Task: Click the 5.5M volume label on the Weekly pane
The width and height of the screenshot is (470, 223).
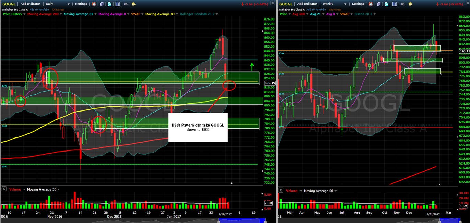Action: pos(463,206)
